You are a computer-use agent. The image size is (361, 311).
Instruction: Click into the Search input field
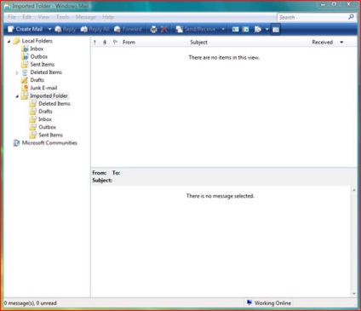(313, 17)
